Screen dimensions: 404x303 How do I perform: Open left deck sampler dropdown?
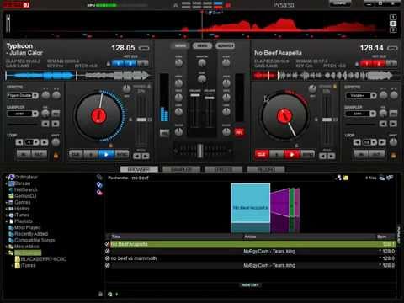tap(35, 114)
